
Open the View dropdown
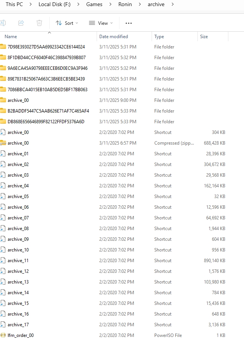[x=101, y=23]
